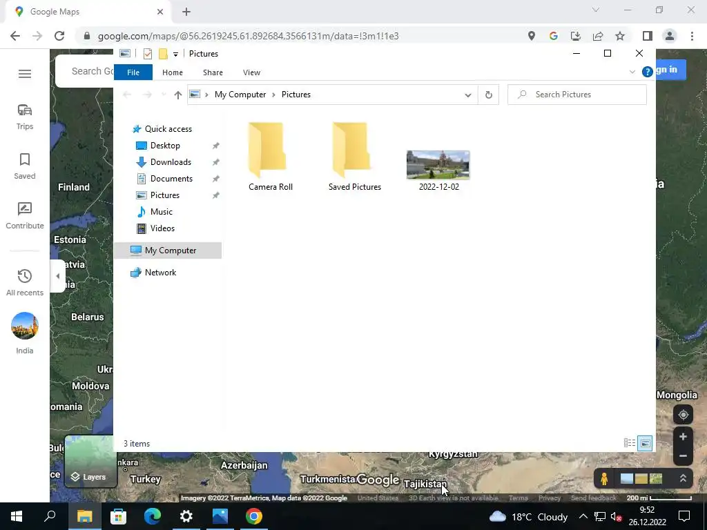This screenshot has width=707, height=530.
Task: Share this page from Chrome toolbar
Action: point(598,36)
